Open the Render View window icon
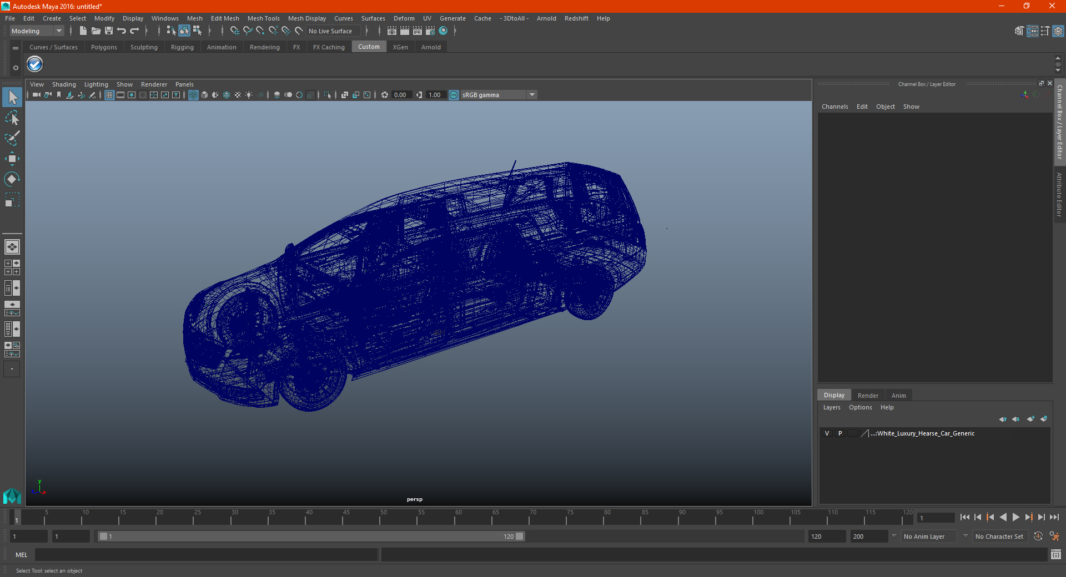The width and height of the screenshot is (1066, 577). [x=392, y=31]
